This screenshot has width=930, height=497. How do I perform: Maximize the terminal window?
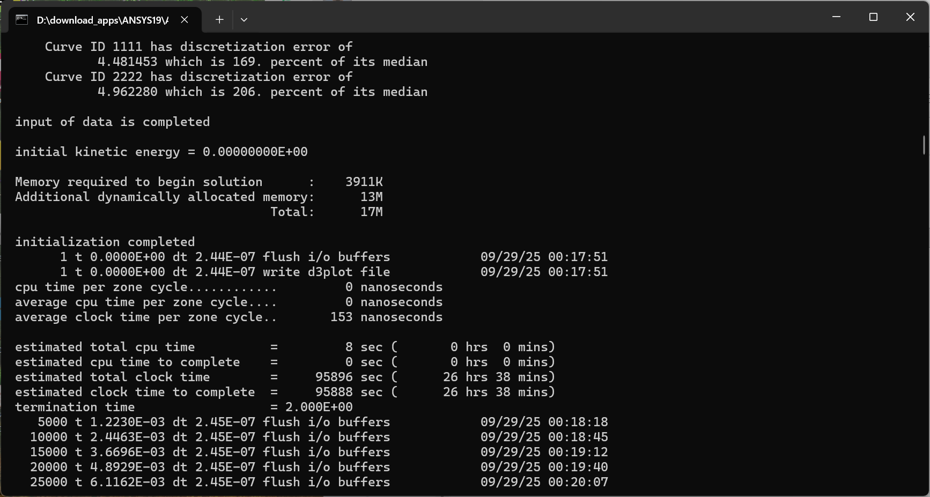(x=873, y=17)
